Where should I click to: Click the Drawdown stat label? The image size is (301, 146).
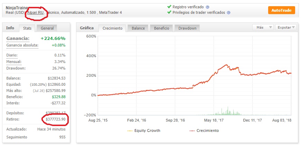tap(16, 68)
